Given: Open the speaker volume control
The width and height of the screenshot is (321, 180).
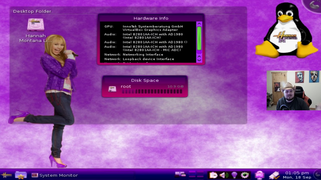Looking at the screenshot, I should [x=224, y=175].
